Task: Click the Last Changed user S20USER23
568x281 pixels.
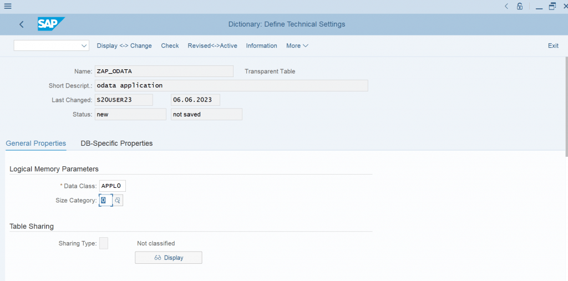Action: (x=124, y=100)
